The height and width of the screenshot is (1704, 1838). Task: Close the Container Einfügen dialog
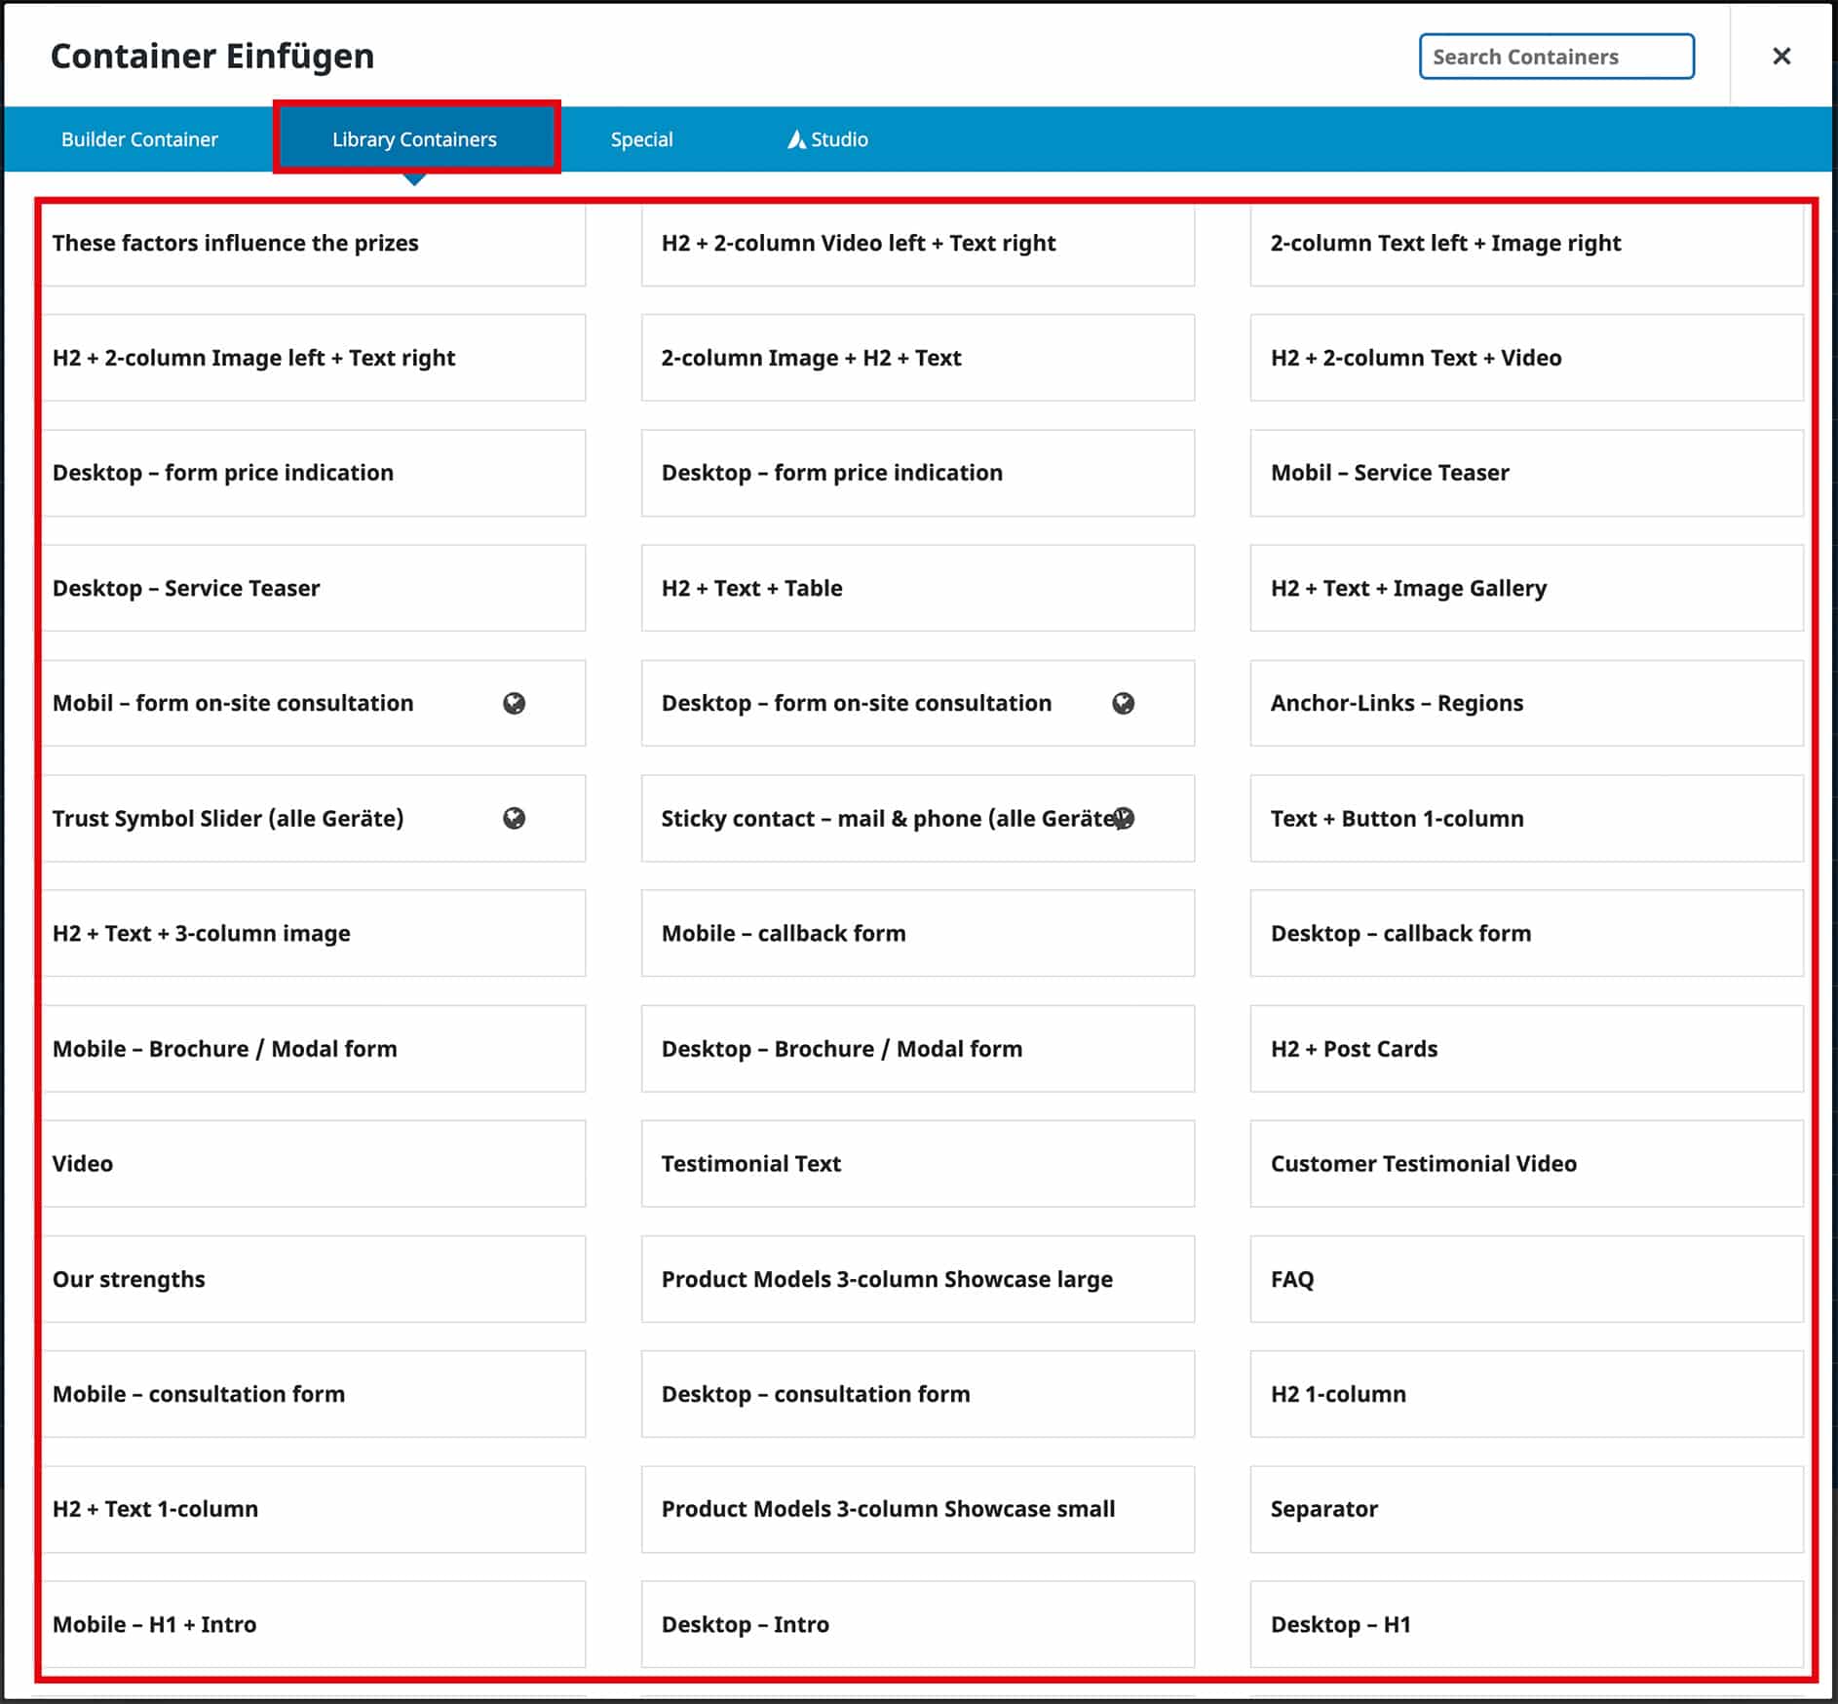[1781, 57]
